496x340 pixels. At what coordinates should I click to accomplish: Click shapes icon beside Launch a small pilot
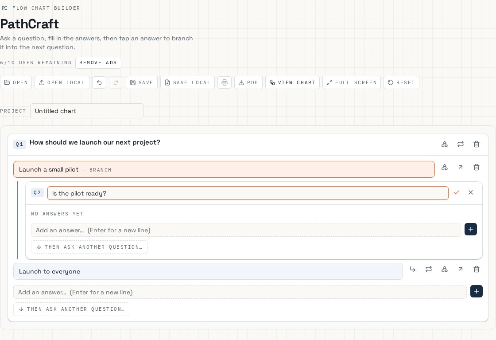pyautogui.click(x=445, y=167)
